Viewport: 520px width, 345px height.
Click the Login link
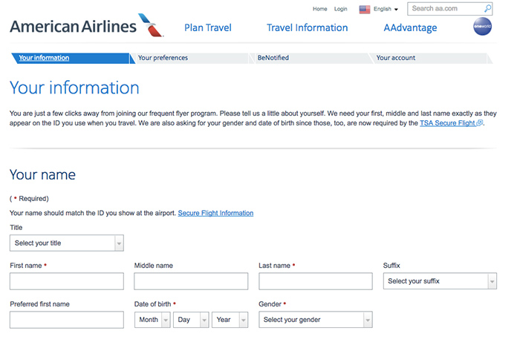pos(341,10)
